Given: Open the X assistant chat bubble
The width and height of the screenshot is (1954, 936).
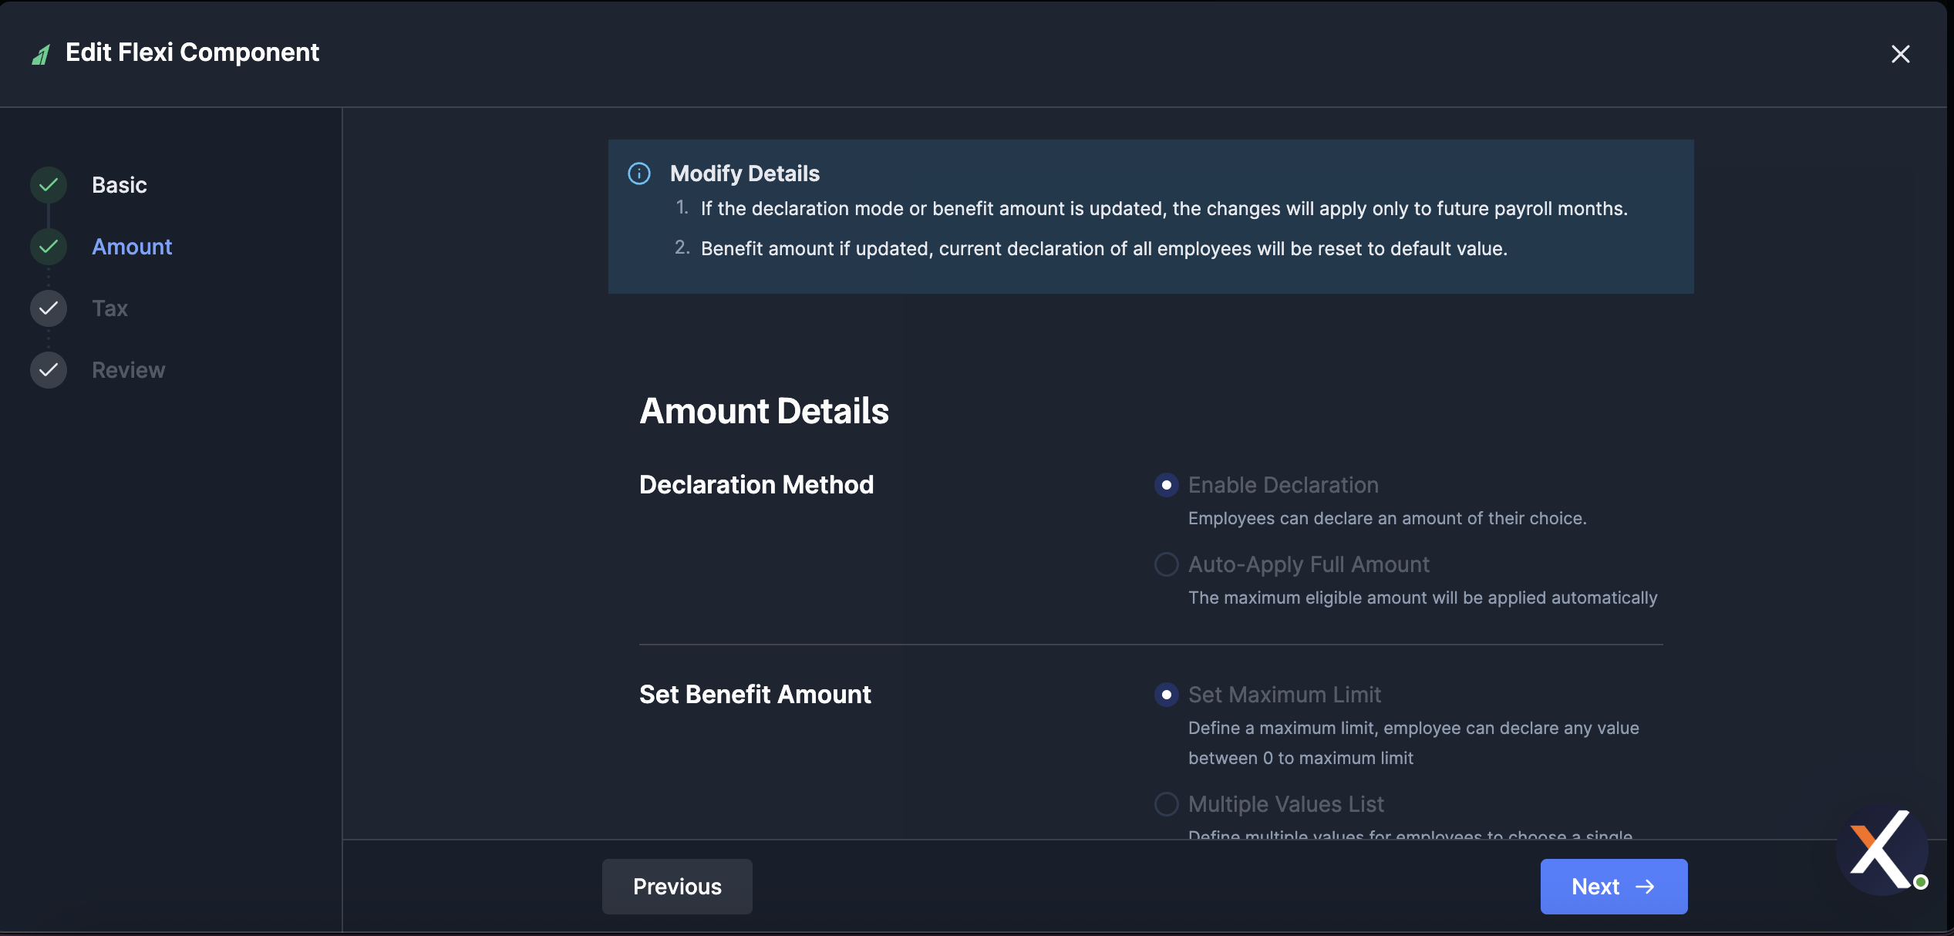Looking at the screenshot, I should pos(1882,849).
